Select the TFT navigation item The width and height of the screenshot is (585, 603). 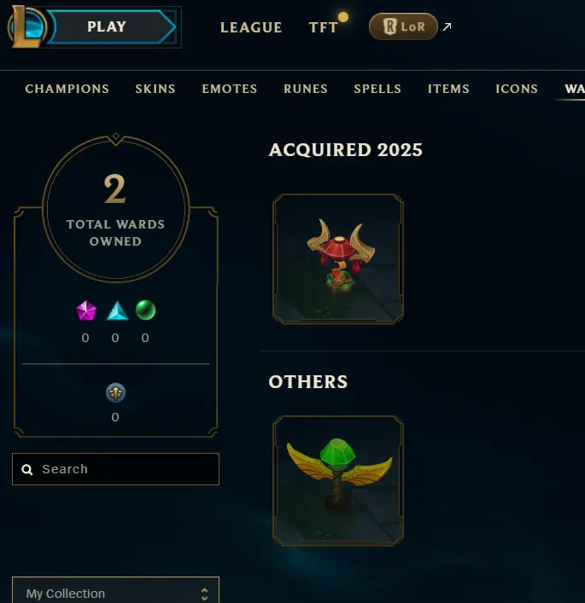click(323, 27)
